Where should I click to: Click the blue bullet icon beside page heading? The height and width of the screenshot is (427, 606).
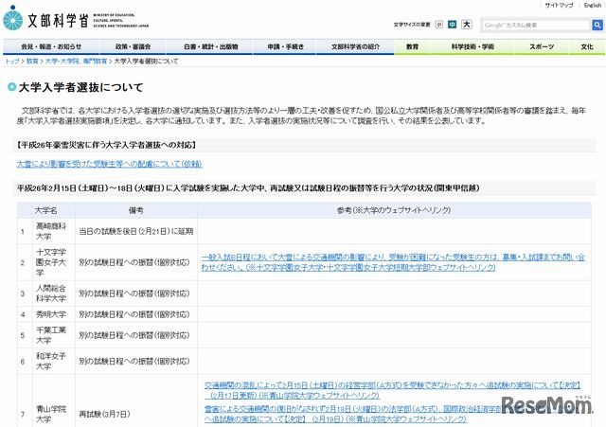click(12, 87)
